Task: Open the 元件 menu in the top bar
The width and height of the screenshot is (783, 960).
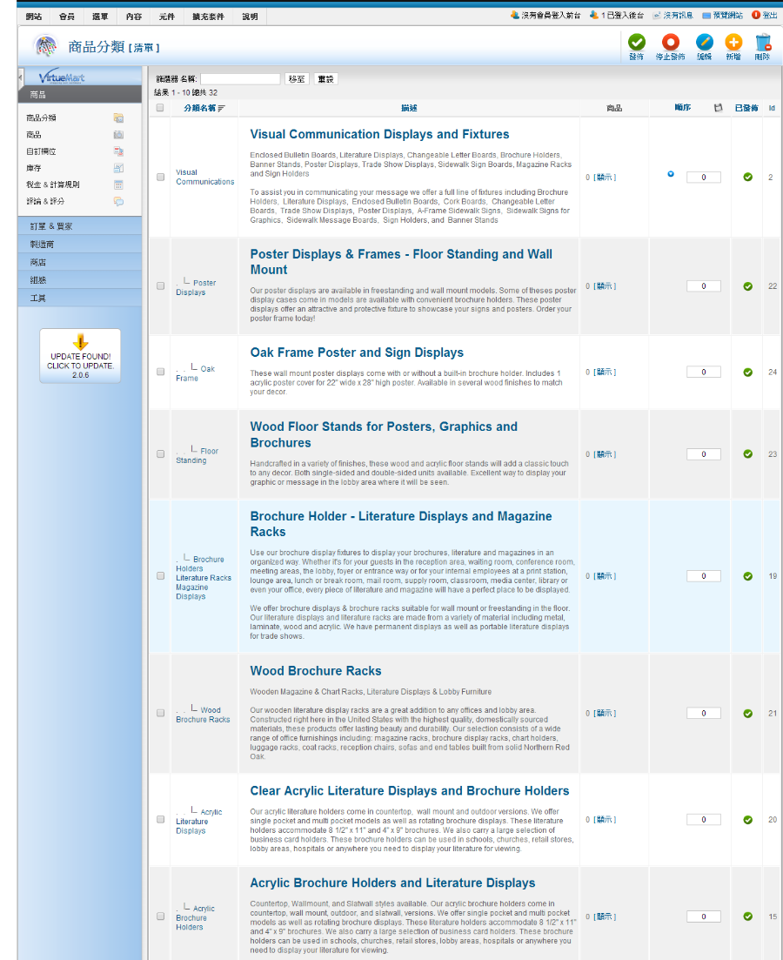Action: 166,17
